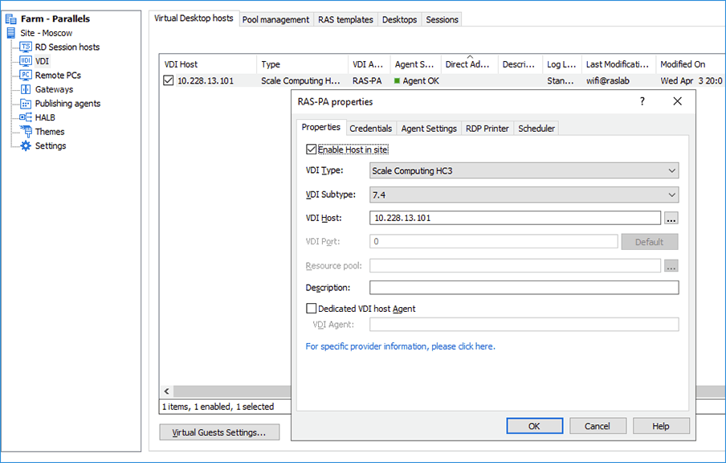Open Publishing agents node
The height and width of the screenshot is (463, 726).
click(x=67, y=104)
